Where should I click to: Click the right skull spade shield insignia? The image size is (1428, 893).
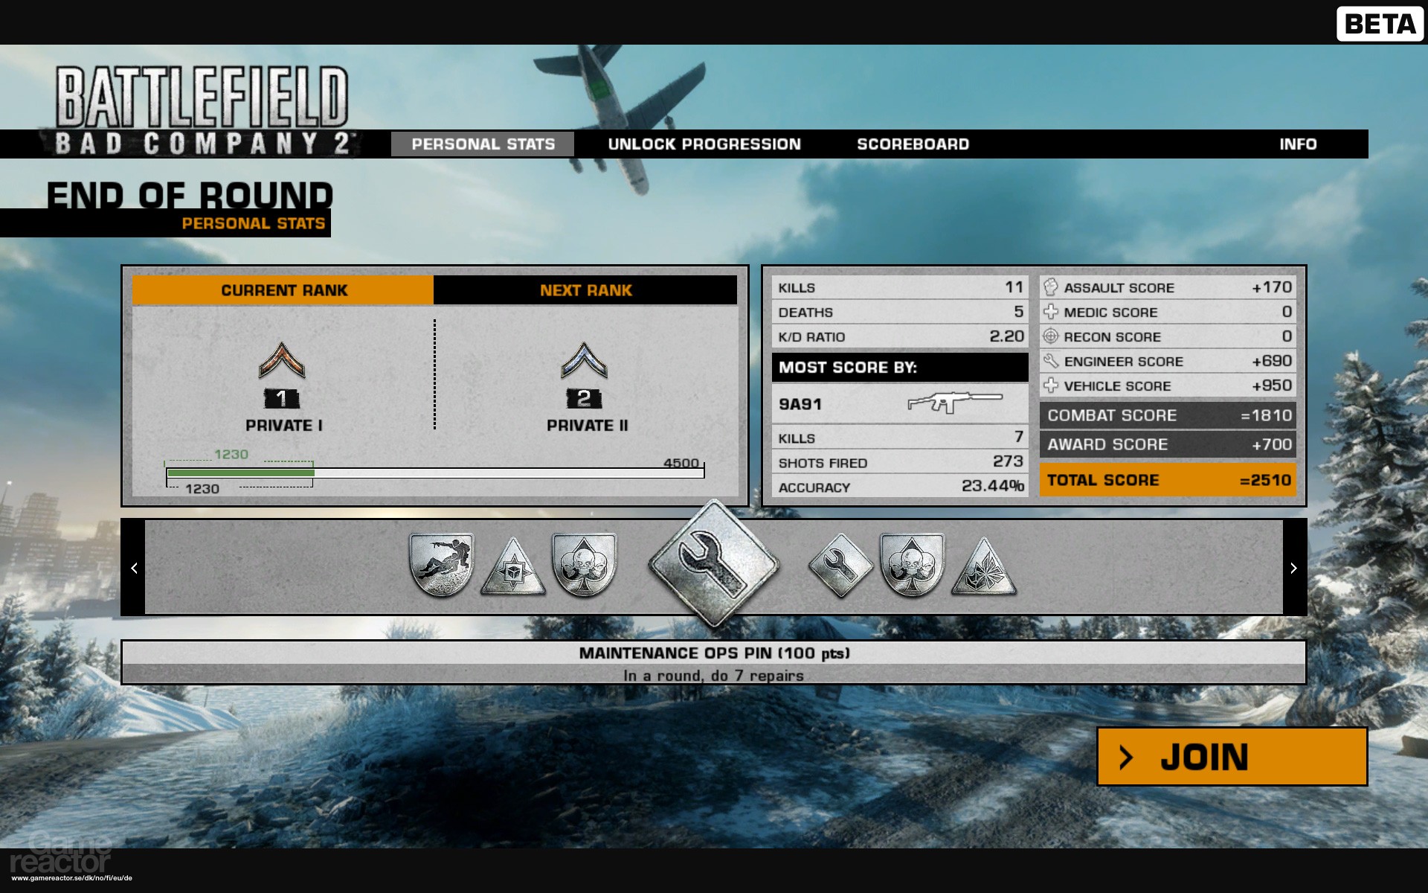(912, 564)
